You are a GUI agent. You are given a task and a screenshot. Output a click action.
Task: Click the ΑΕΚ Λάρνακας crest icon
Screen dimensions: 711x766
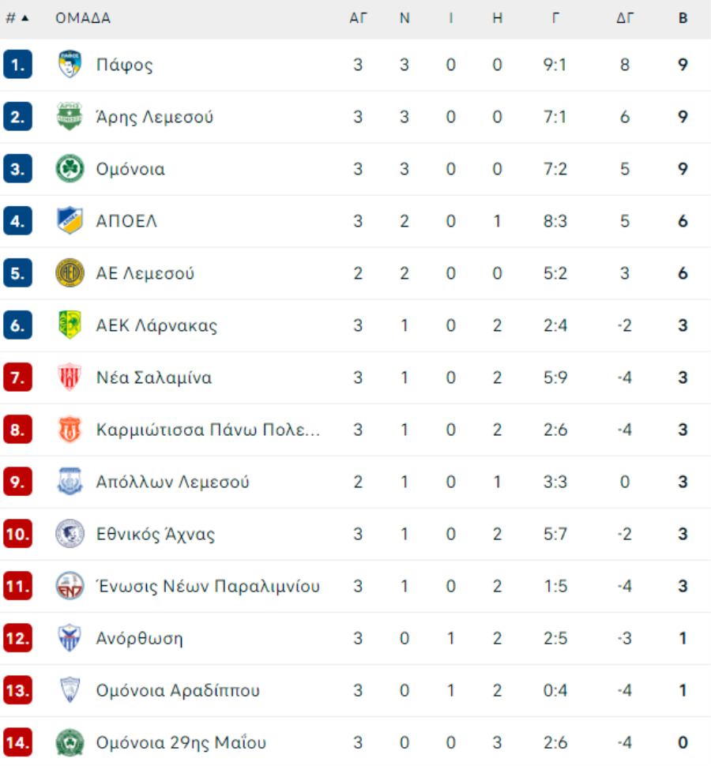coord(70,325)
